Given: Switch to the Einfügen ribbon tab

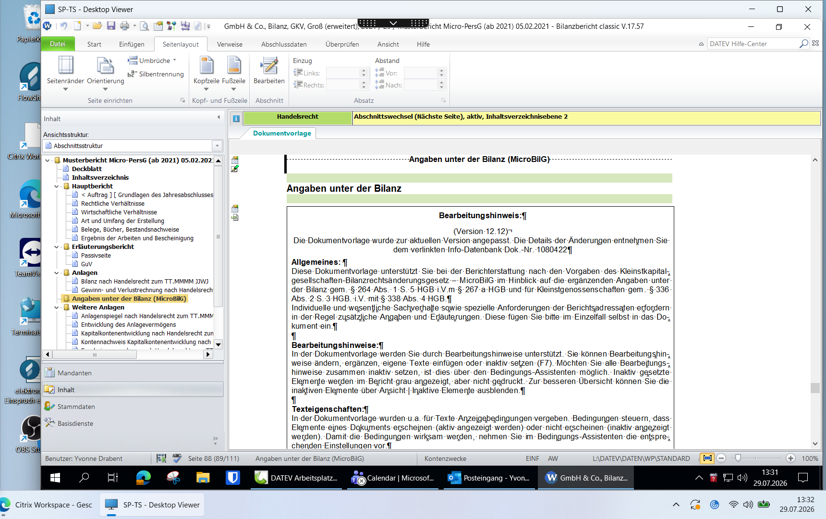Looking at the screenshot, I should pos(132,44).
